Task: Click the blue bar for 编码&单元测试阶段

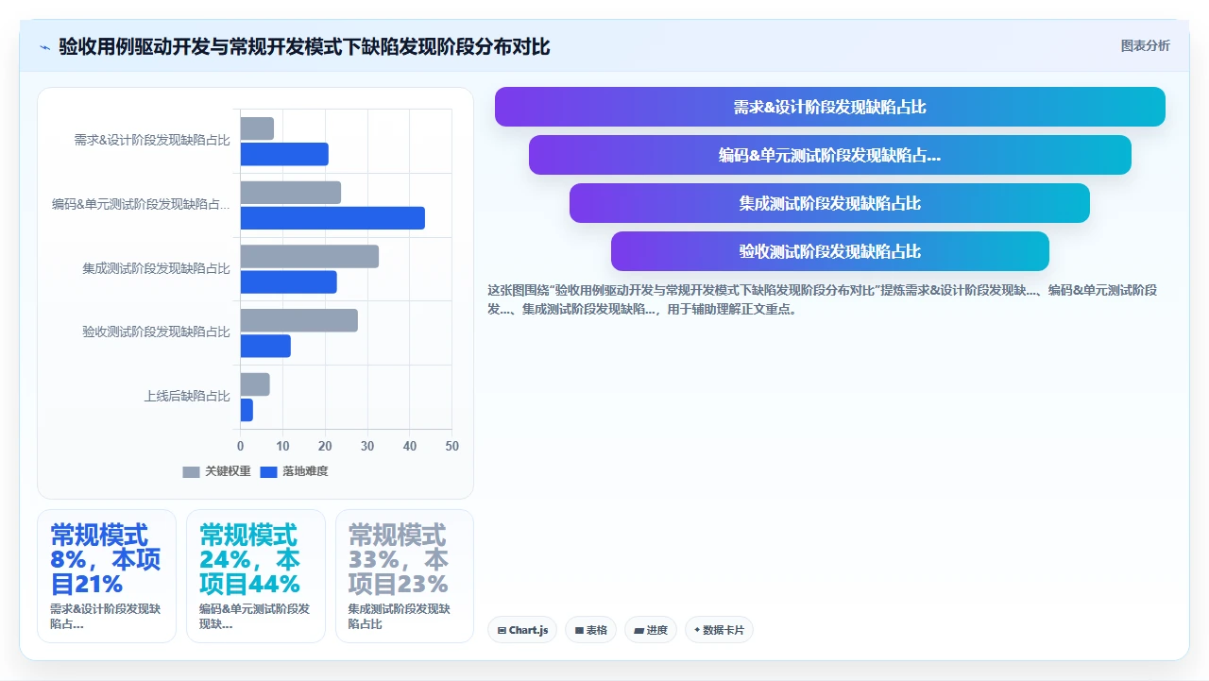Action: pos(332,218)
